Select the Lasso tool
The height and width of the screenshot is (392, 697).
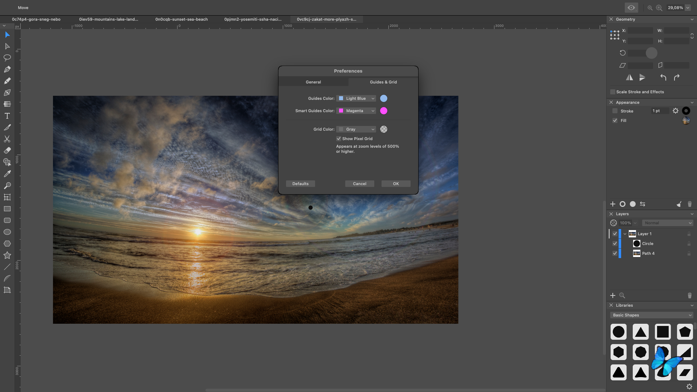[7, 58]
